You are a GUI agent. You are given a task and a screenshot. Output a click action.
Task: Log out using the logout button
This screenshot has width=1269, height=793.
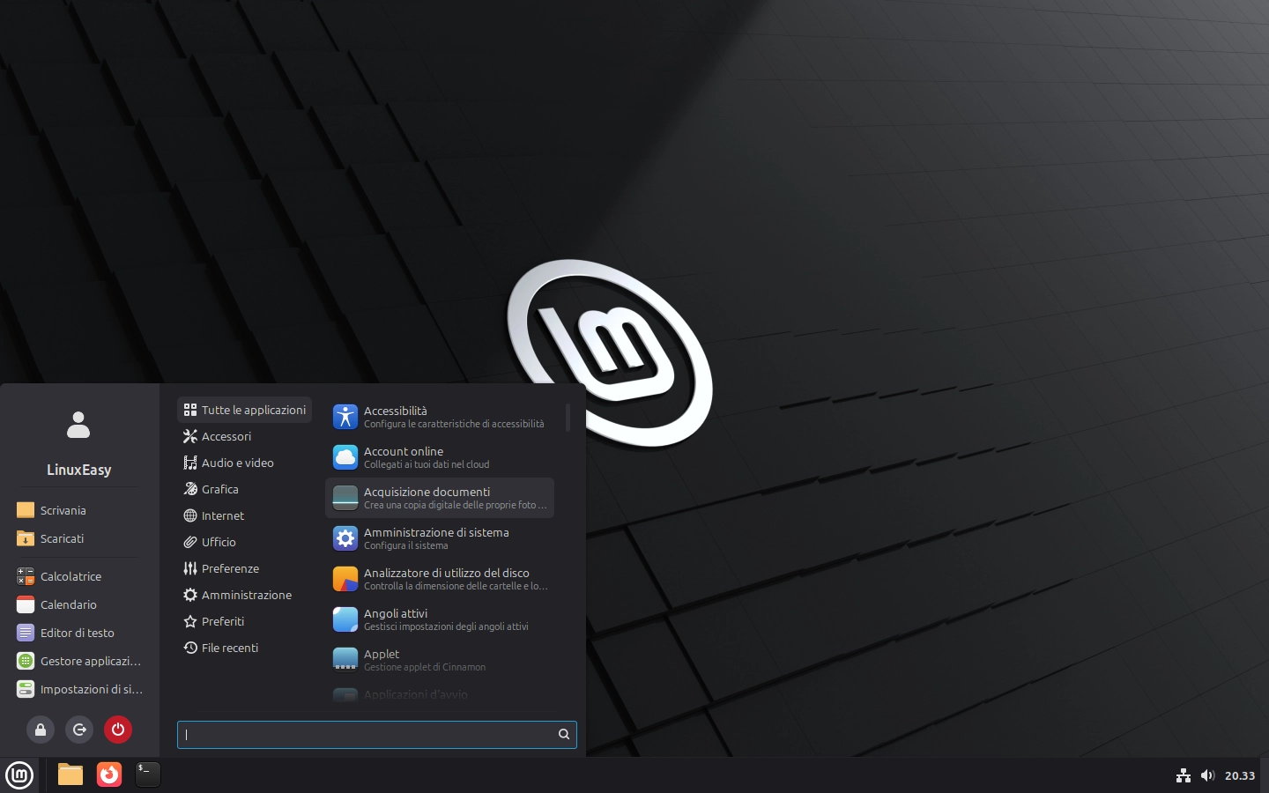point(79,730)
